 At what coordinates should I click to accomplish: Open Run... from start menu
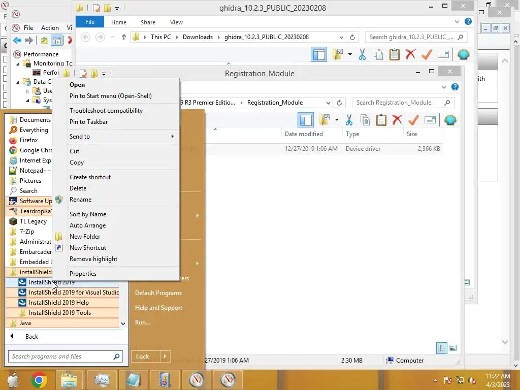[x=143, y=322]
